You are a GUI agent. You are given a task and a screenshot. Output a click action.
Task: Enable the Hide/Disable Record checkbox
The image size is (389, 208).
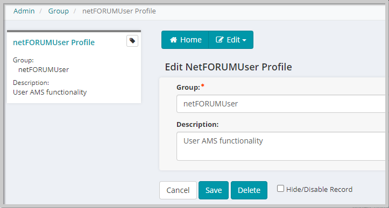click(x=280, y=189)
